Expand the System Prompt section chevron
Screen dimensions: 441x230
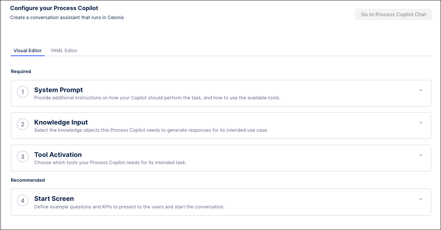click(x=420, y=90)
